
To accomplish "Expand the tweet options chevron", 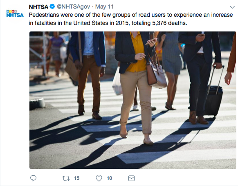I will coord(232,7).
